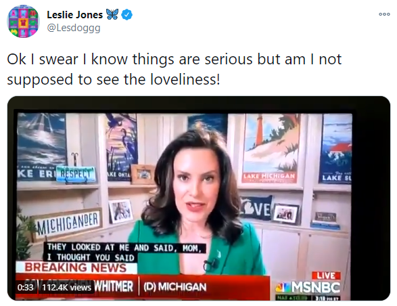Click the MICHIGANDER sign in the video

click(68, 223)
